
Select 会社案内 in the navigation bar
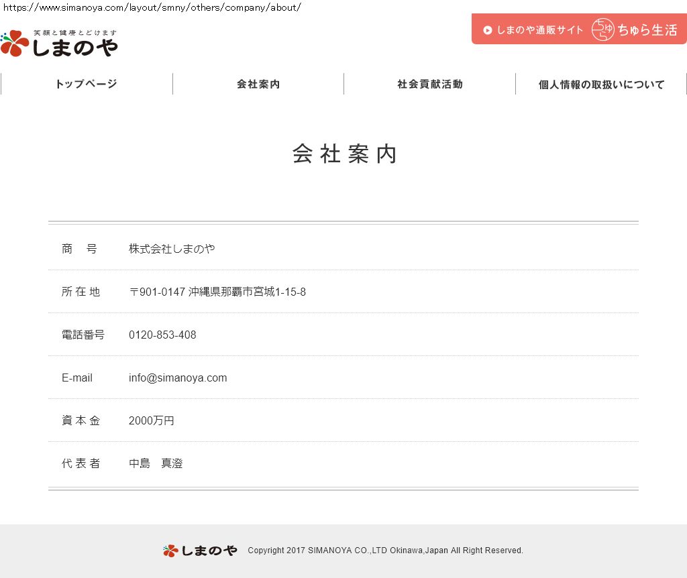(x=258, y=84)
